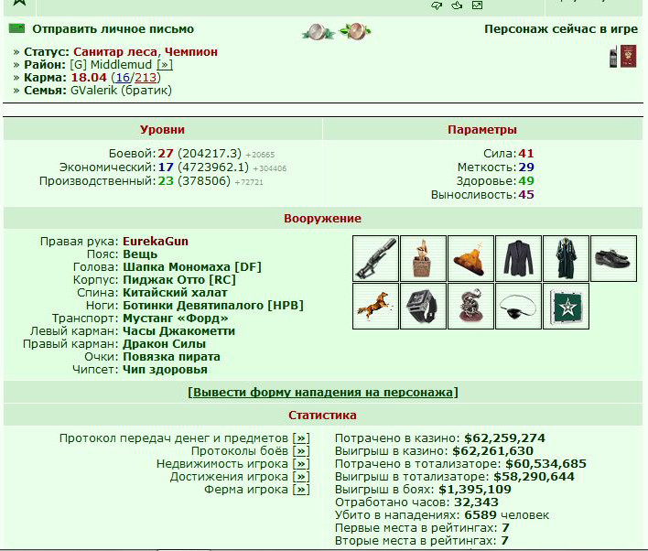
Task: Click the Пиджак Отто [RC] item name
Action: (x=179, y=279)
